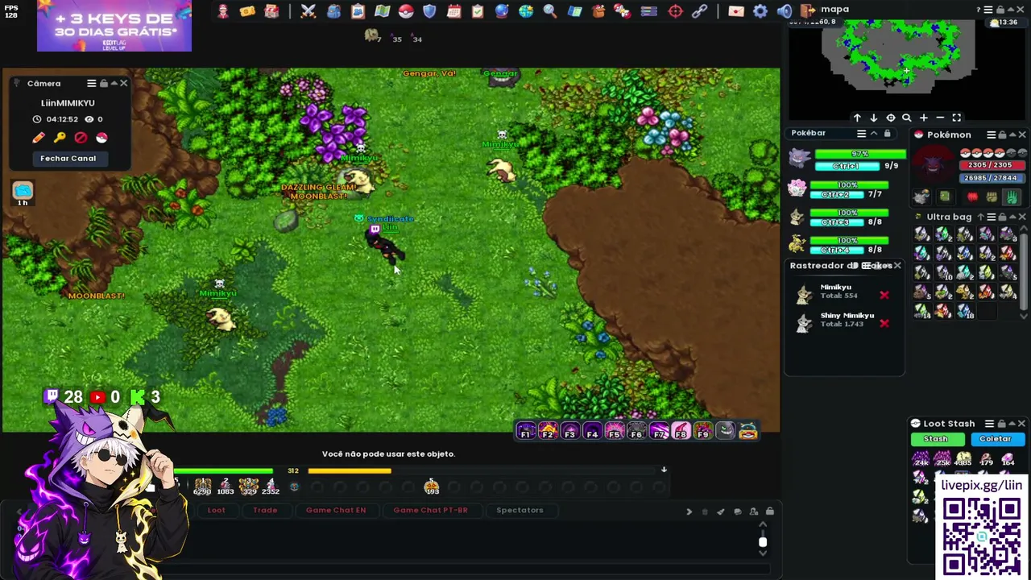This screenshot has width=1031, height=580.
Task: Switch to Game Chat EN tab
Action: (336, 510)
